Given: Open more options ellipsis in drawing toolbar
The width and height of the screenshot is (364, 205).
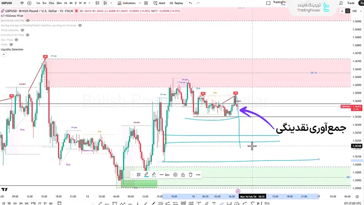Looking at the screenshot, I should tap(198, 175).
